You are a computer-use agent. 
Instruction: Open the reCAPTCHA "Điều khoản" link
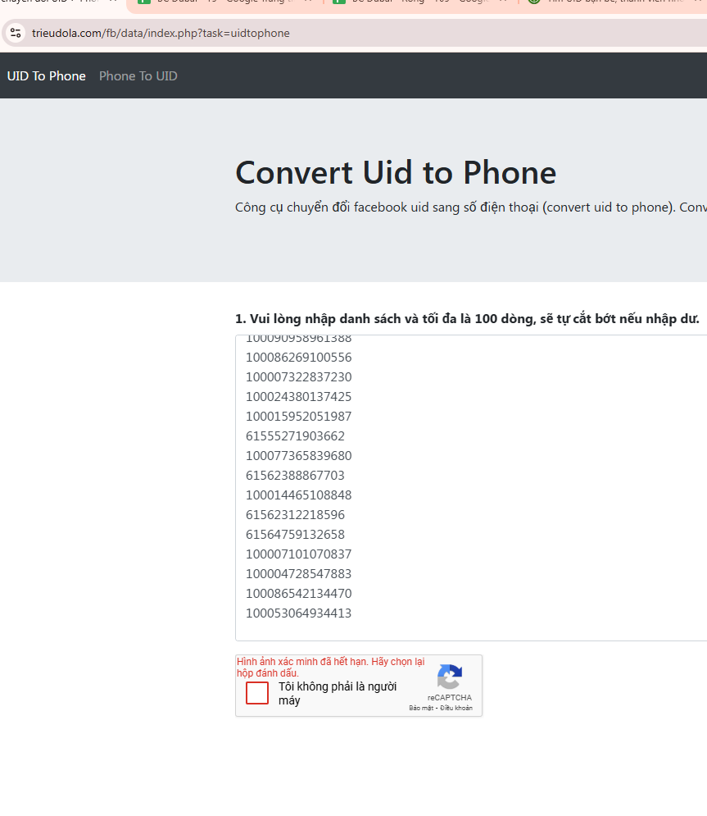(456, 708)
